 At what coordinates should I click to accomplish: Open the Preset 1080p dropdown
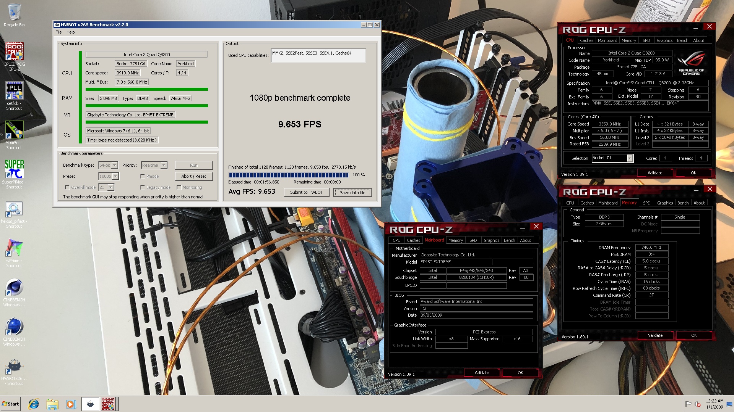[x=109, y=176]
